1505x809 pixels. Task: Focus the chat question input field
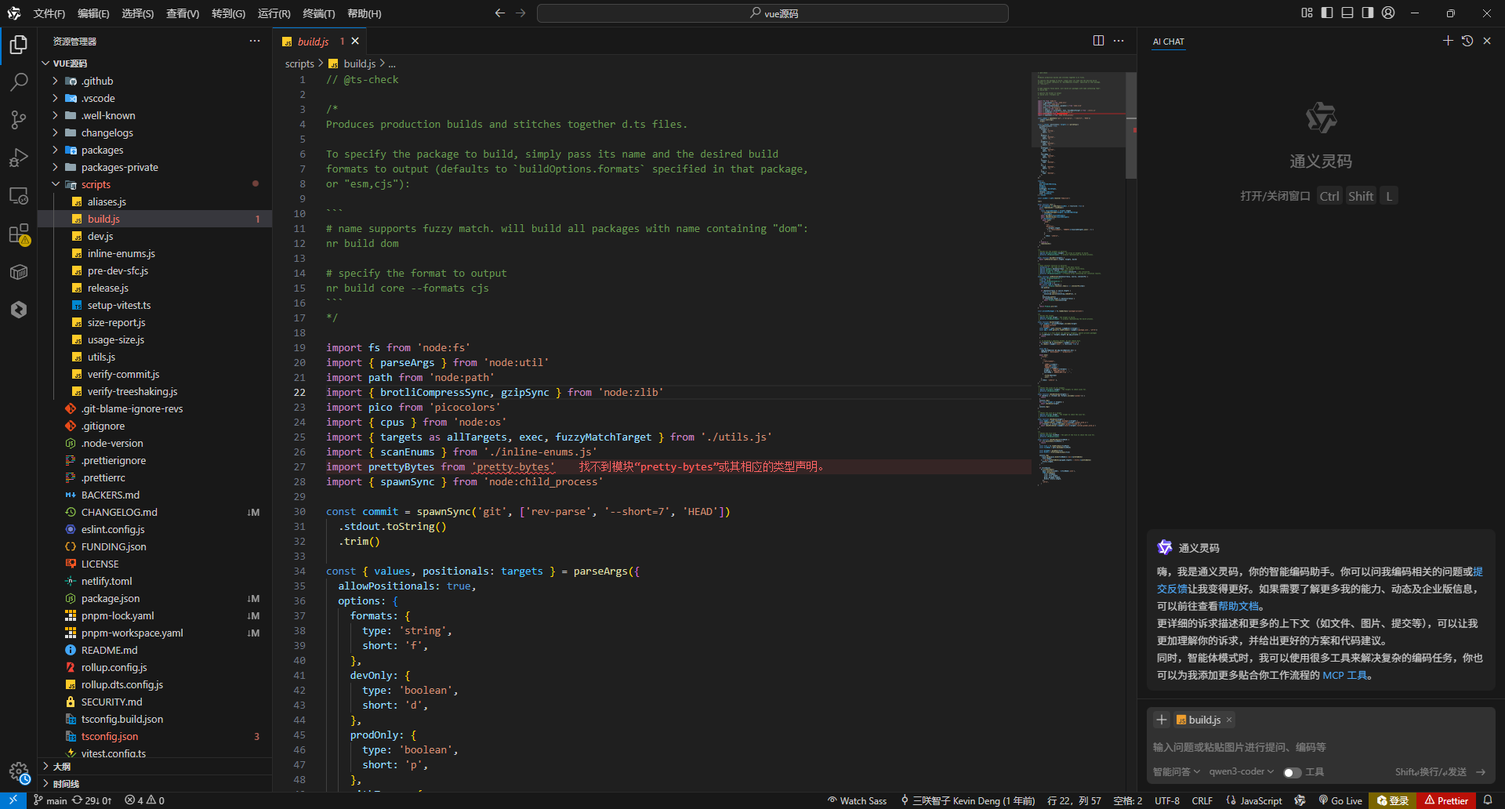tap(1321, 747)
